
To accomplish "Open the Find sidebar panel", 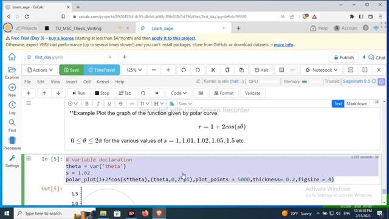I will tap(12, 125).
